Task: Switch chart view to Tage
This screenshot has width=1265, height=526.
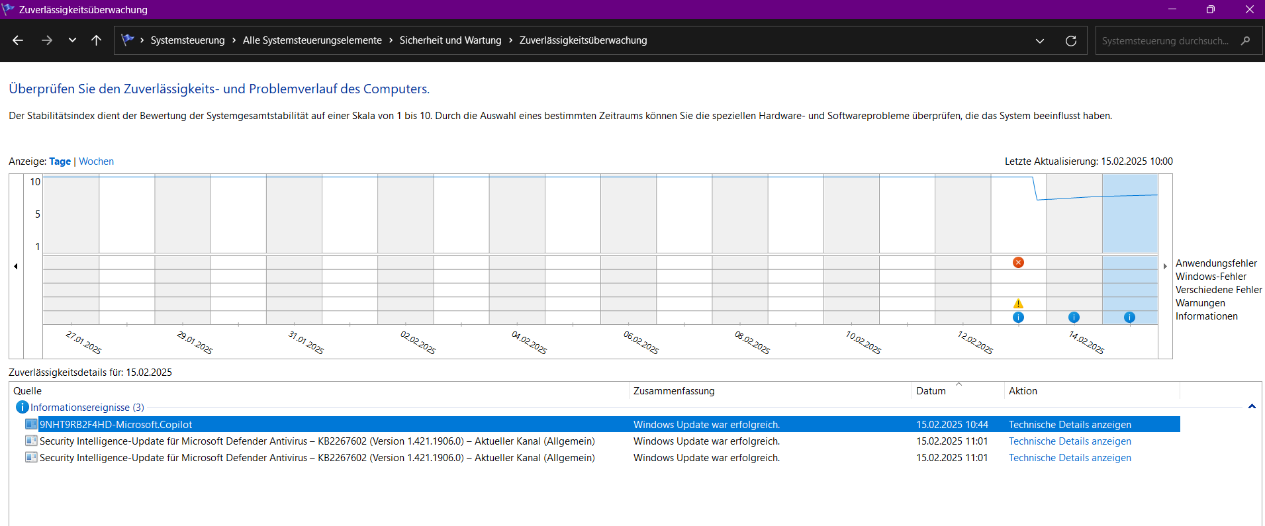Action: pos(60,161)
